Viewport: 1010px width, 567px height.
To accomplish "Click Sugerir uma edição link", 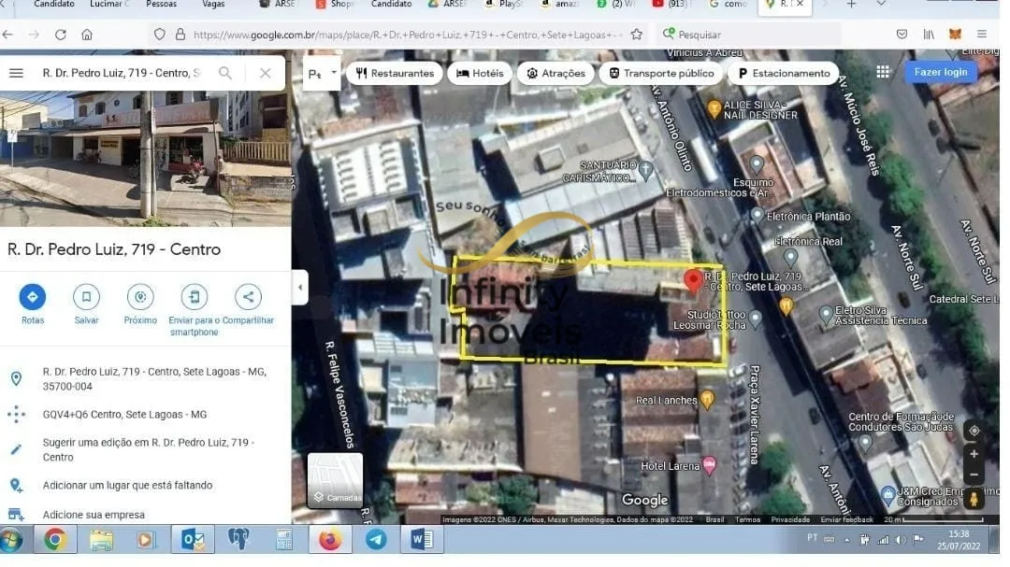I will coord(146,450).
